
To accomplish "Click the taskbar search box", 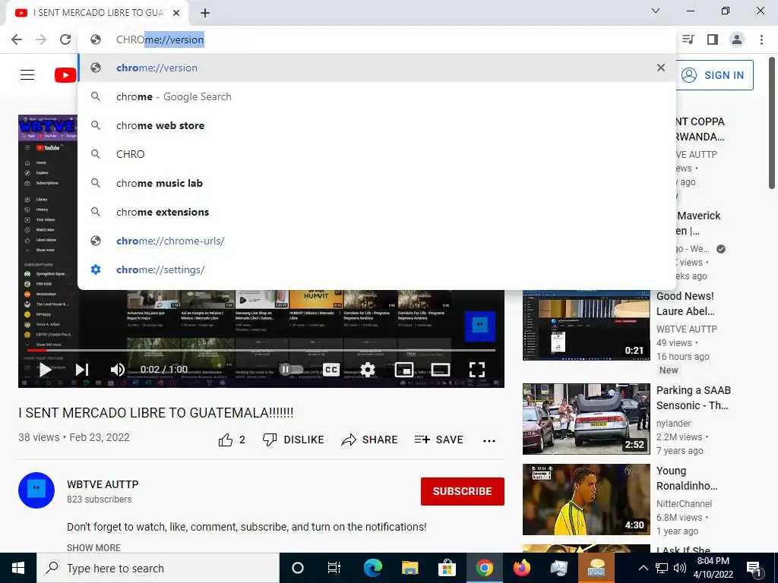I will pyautogui.click(x=158, y=568).
